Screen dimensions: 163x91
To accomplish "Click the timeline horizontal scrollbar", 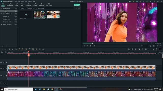I will (47, 87).
